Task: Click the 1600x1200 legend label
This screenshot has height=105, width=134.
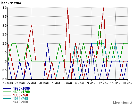Action: click(x=21, y=92)
